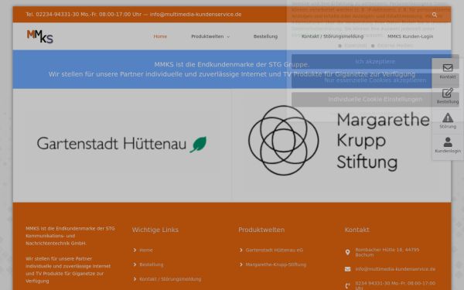Click footer Home link
This screenshot has width=464, height=290.
click(x=146, y=250)
